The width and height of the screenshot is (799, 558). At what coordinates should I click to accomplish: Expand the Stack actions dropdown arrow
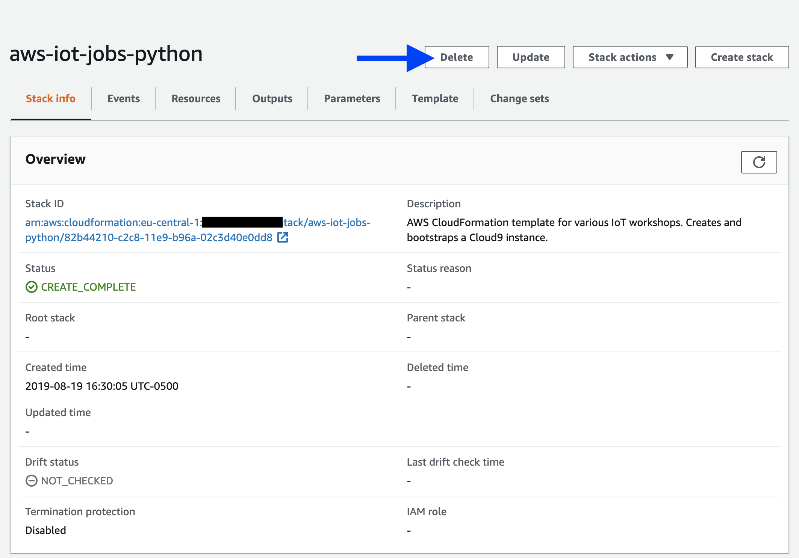point(669,57)
